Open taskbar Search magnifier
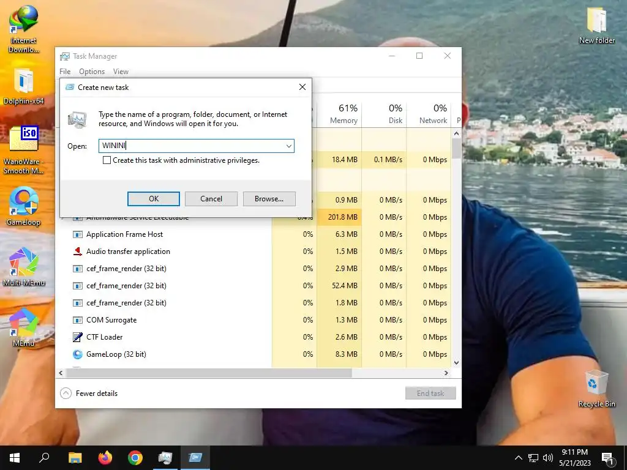This screenshot has height=470, width=627. coord(44,458)
